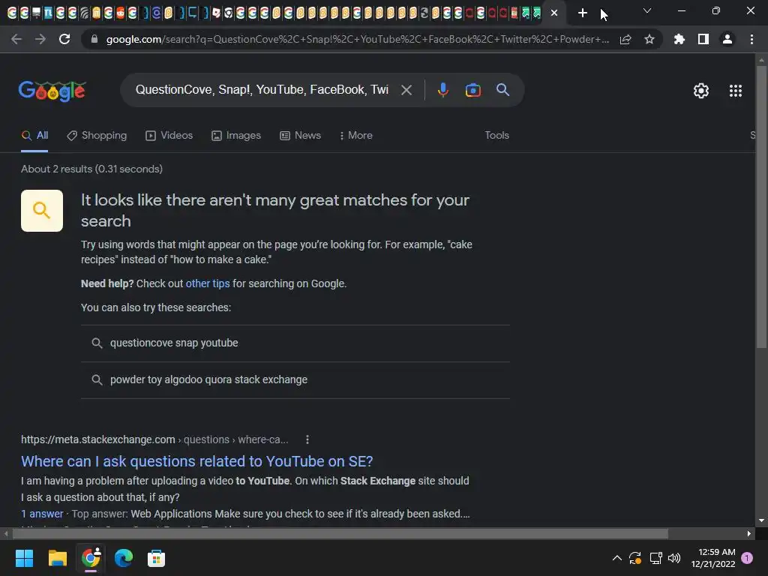Screen dimensions: 768x576
Task: Start a voice search with the microphone
Action: tap(442, 90)
